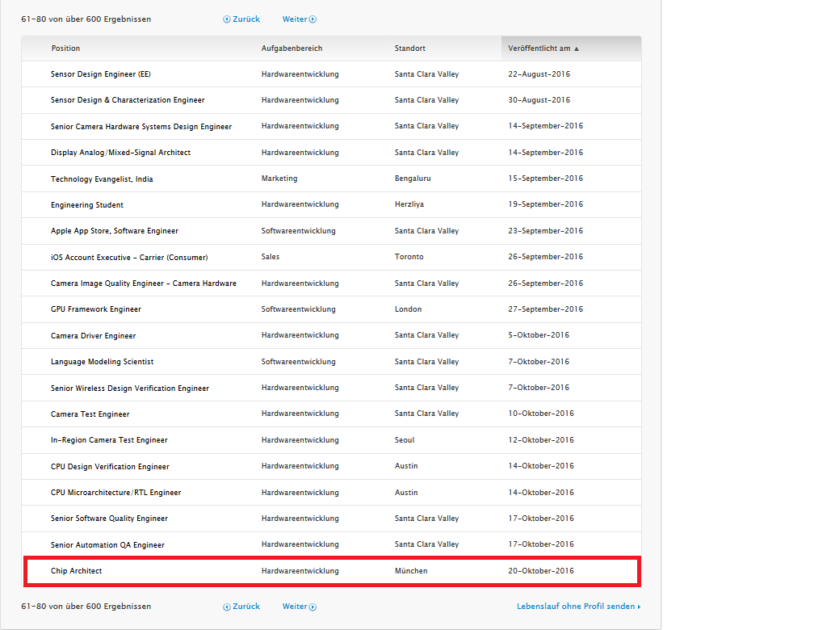Click the bottom Zurück back-arrow icon
The height and width of the screenshot is (630, 814).
tap(227, 607)
